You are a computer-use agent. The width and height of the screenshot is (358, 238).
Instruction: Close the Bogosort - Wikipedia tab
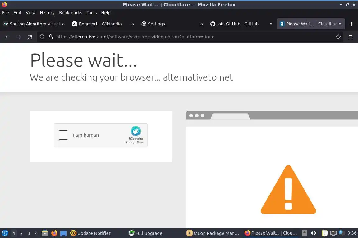(x=133, y=24)
